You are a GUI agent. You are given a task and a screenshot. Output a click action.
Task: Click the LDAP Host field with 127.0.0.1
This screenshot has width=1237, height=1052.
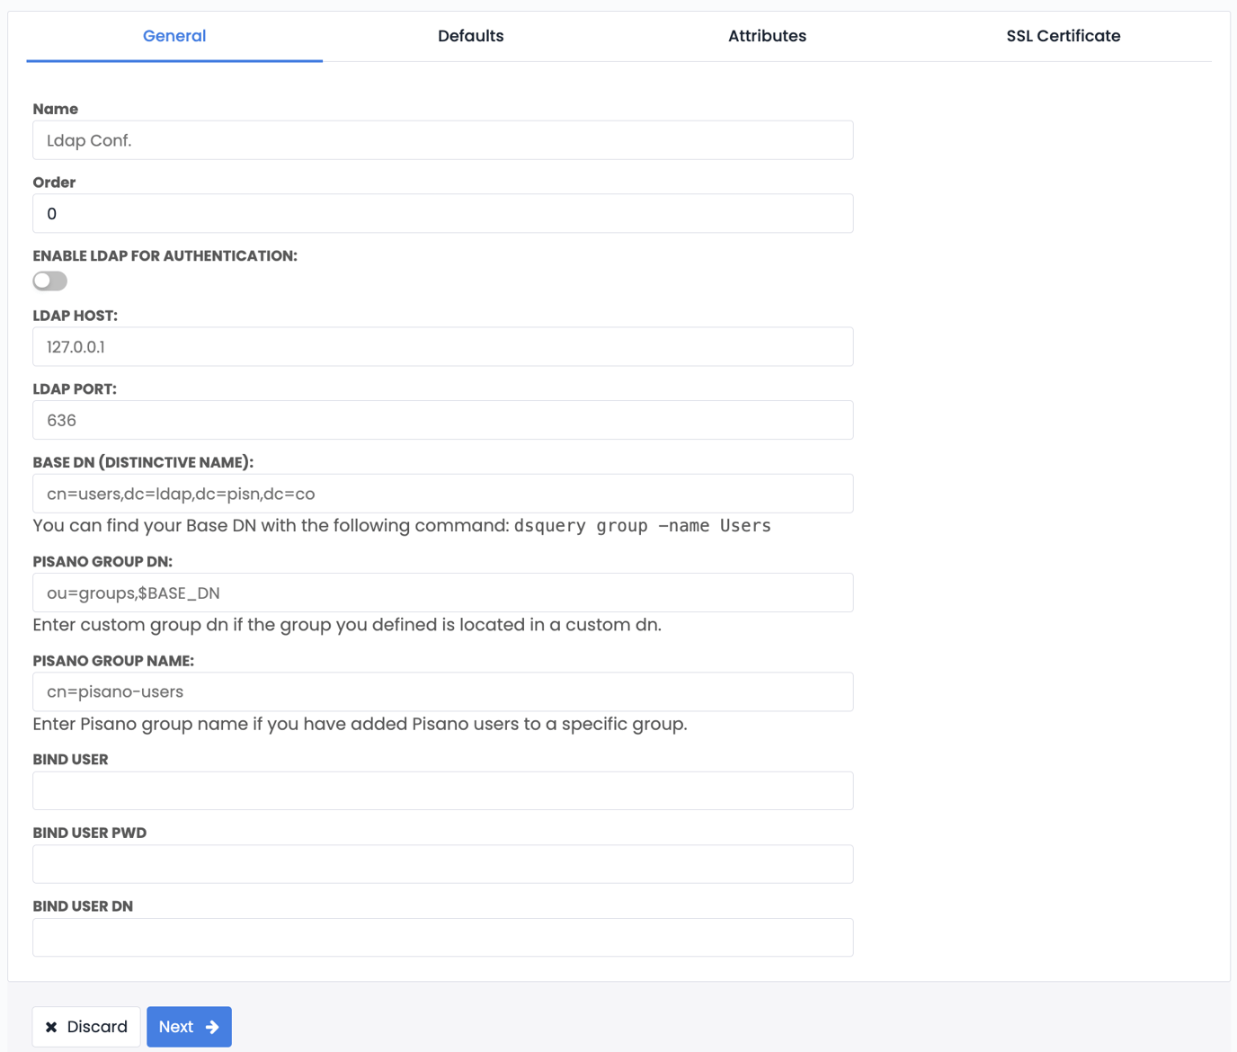point(442,346)
